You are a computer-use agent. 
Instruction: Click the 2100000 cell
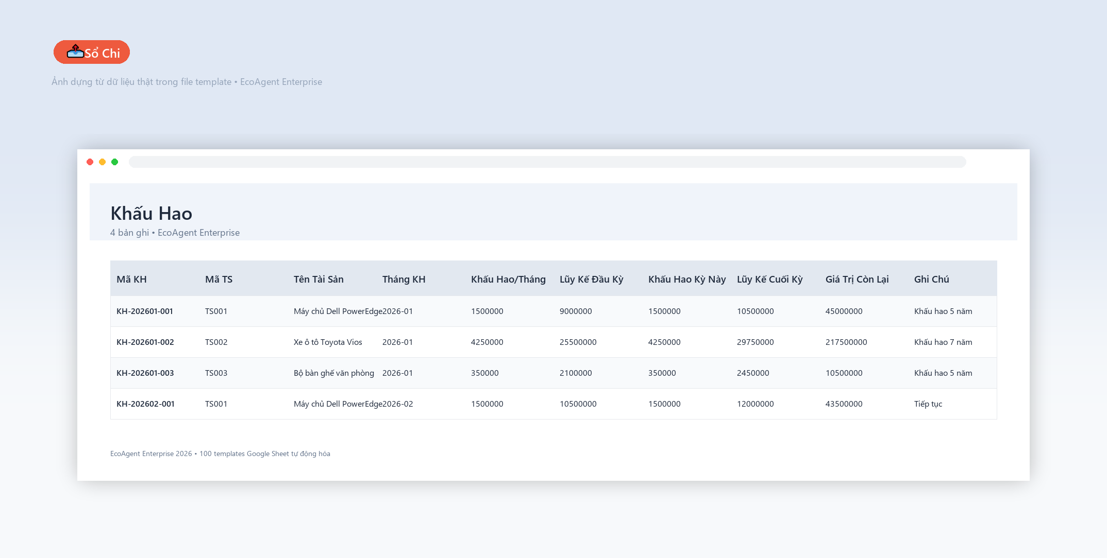coord(576,373)
